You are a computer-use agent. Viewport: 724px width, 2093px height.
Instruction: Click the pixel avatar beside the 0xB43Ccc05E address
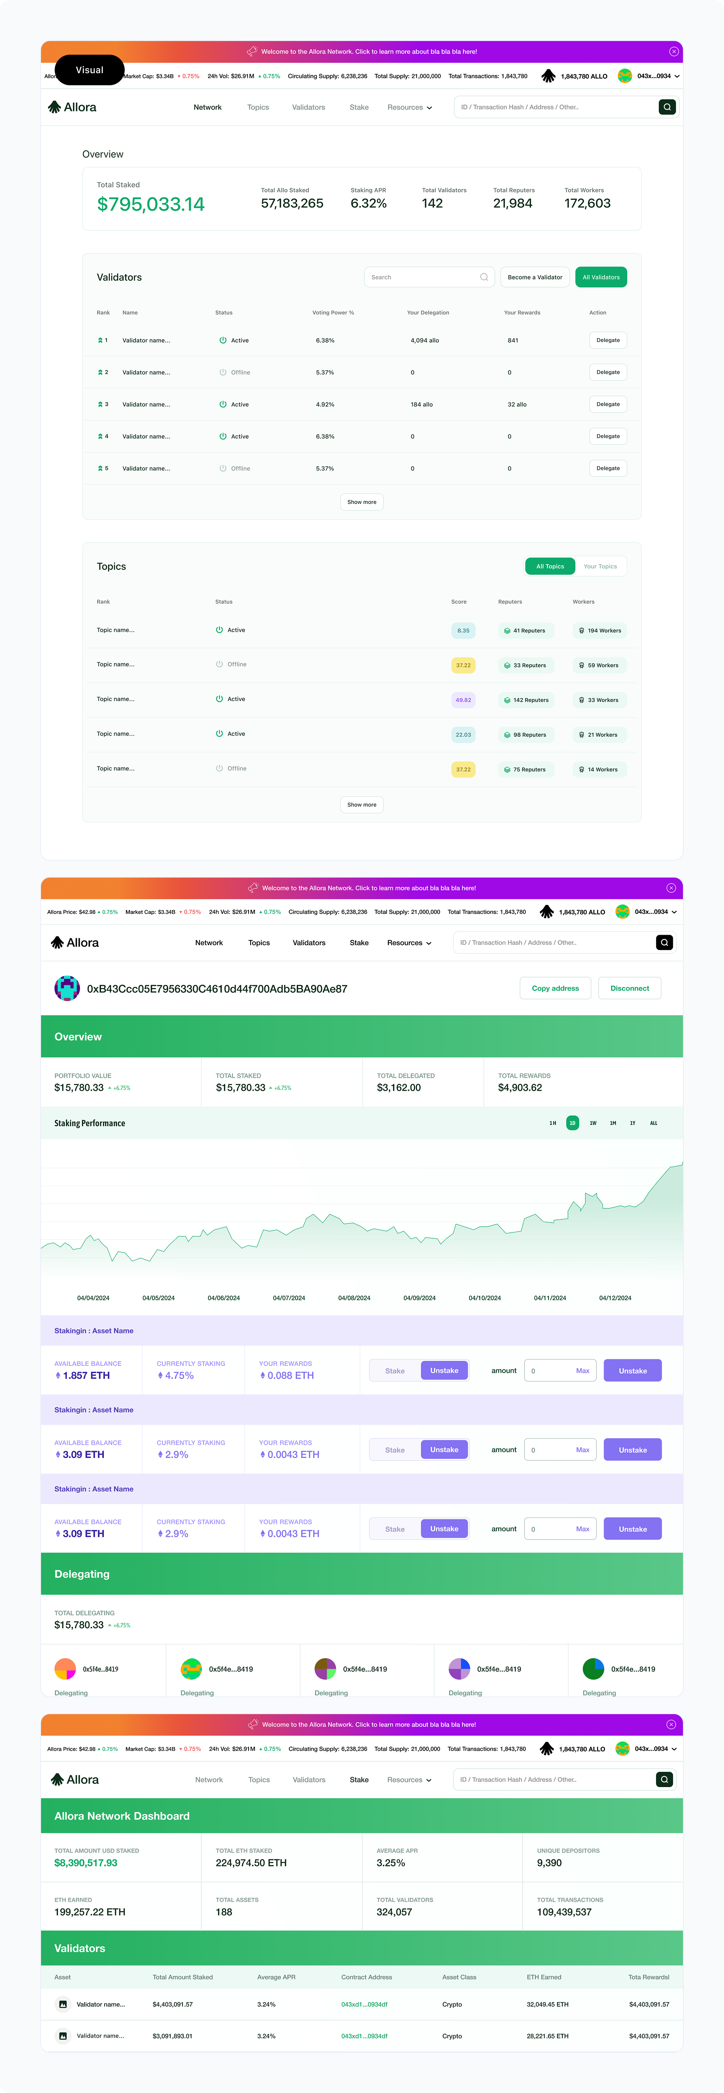click(x=68, y=988)
